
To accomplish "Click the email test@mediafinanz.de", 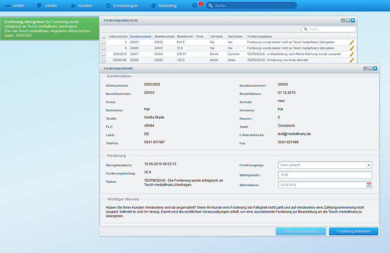I will [x=294, y=134].
